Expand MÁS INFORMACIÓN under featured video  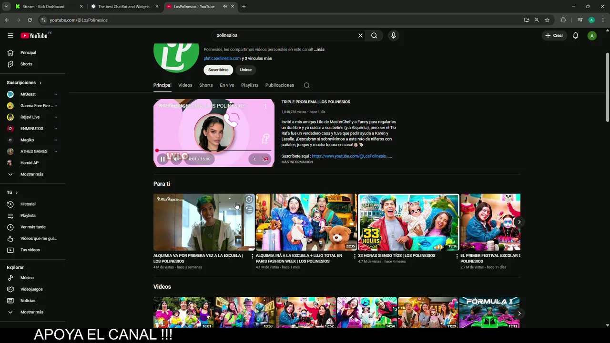tap(297, 162)
